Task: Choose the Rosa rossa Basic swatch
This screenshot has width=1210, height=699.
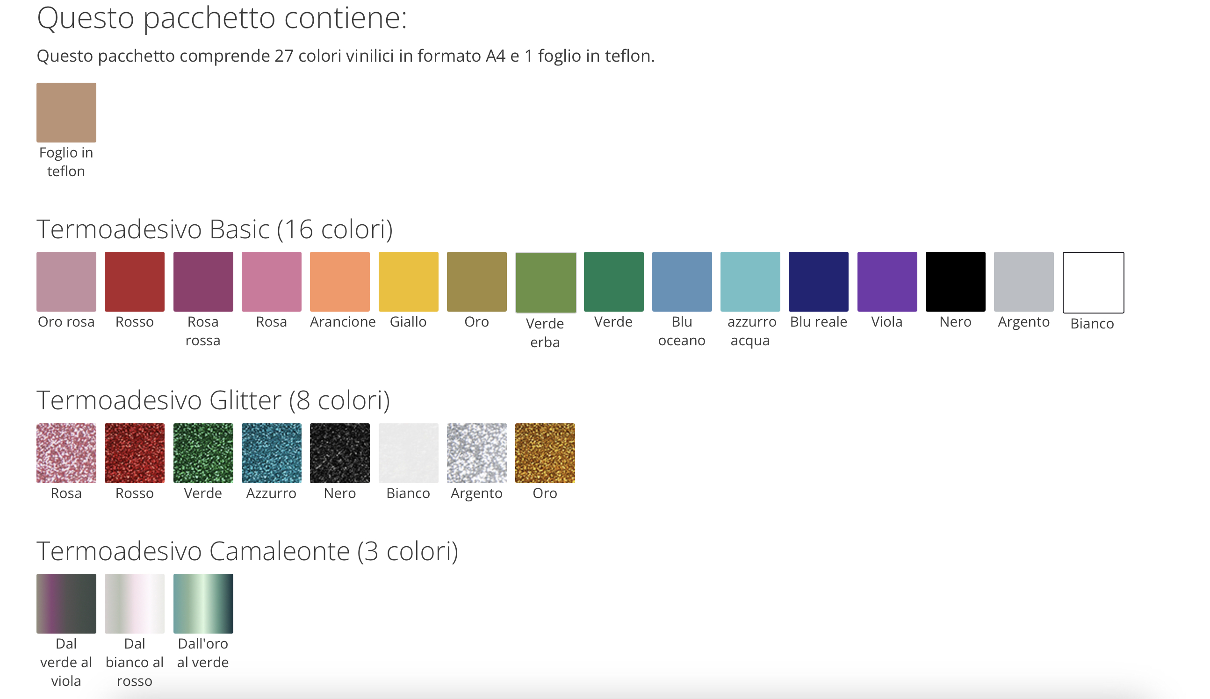Action: tap(203, 282)
